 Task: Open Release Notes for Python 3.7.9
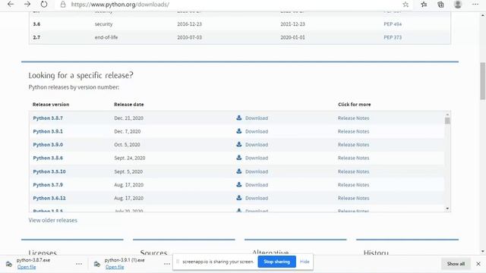pyautogui.click(x=353, y=185)
